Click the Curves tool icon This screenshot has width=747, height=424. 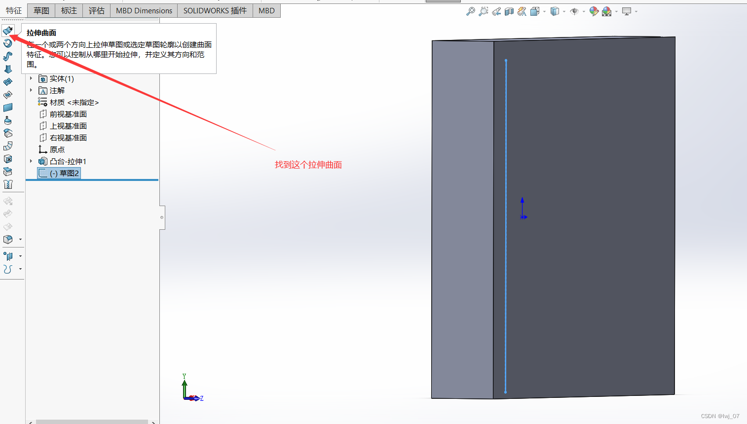[x=8, y=269]
